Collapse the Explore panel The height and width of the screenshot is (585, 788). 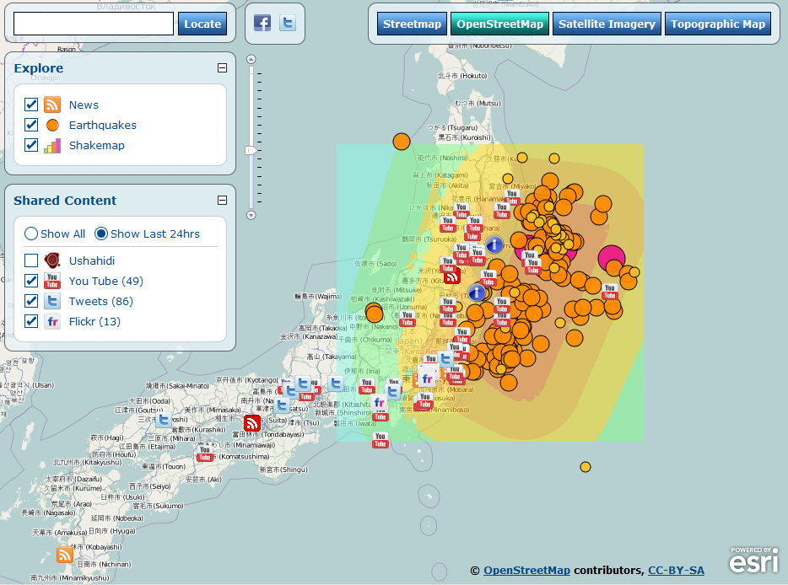click(222, 68)
